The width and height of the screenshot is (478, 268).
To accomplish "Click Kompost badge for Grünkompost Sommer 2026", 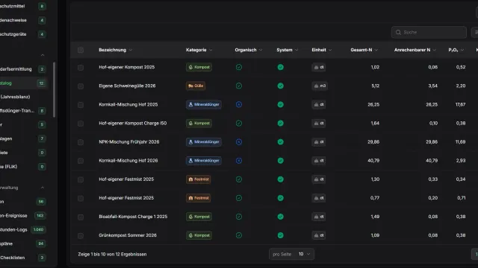I will click(199, 235).
